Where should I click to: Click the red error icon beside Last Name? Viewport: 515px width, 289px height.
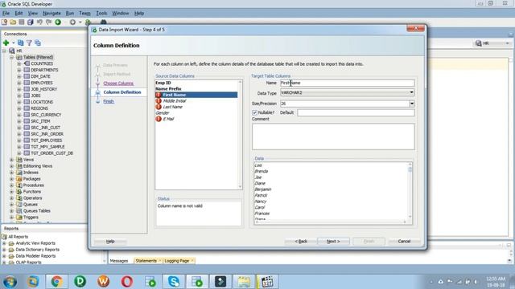pos(159,107)
